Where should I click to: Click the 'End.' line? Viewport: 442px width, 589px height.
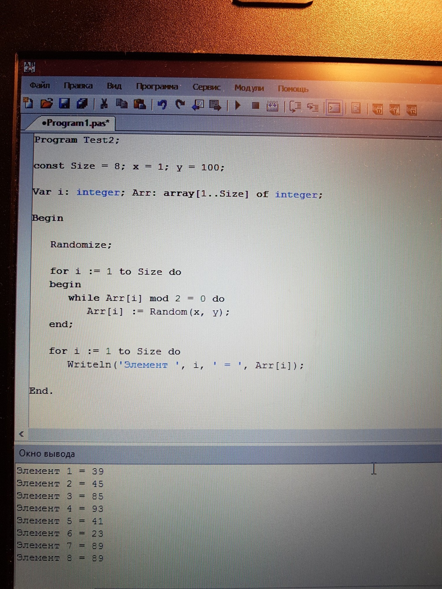point(41,391)
